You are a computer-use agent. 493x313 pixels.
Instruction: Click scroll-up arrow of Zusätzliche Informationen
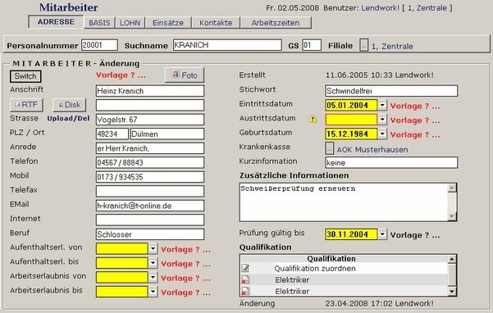click(x=452, y=188)
